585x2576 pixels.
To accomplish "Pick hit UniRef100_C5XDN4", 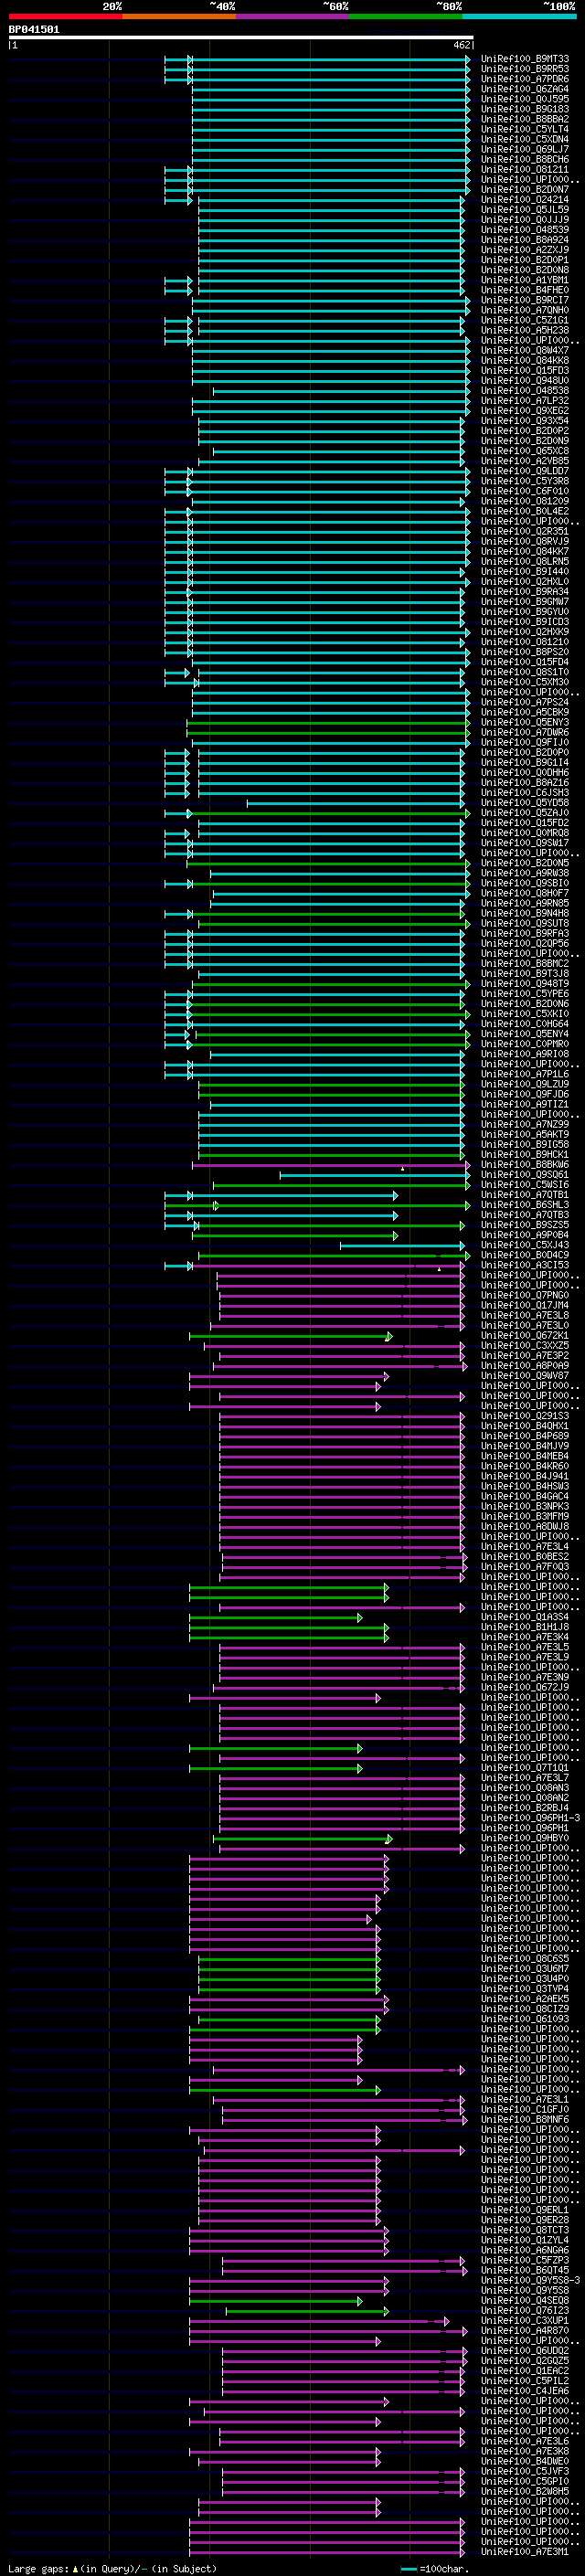I will (x=525, y=139).
